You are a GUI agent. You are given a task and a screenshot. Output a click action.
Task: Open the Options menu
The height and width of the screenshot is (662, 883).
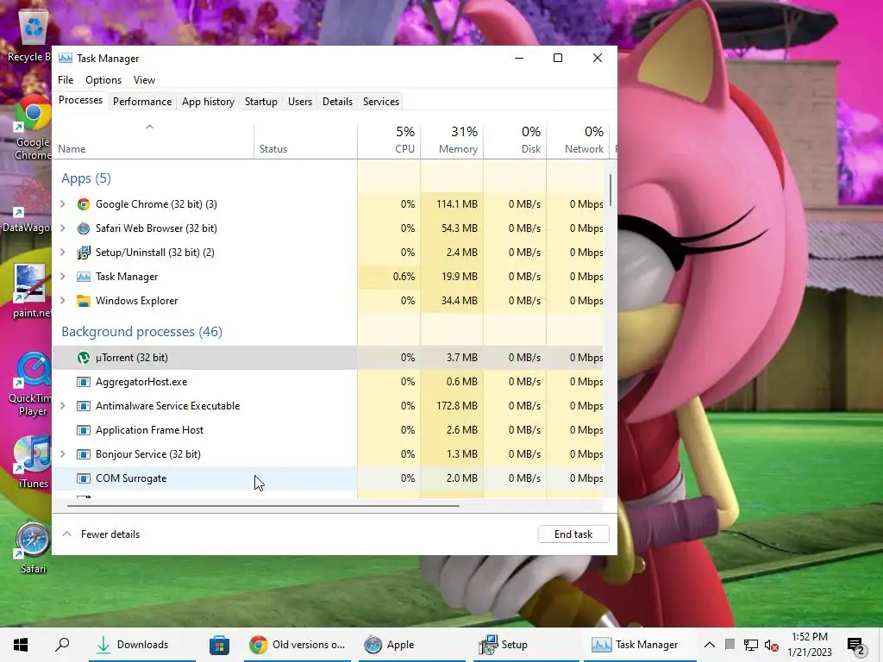pyautogui.click(x=103, y=80)
